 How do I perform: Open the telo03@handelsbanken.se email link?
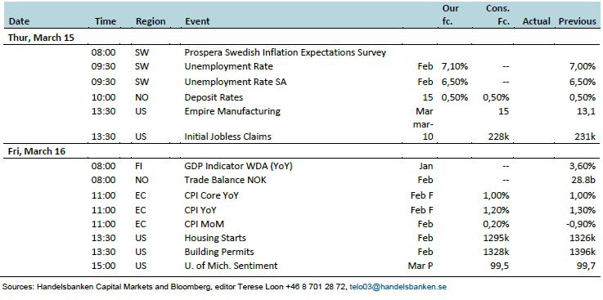(x=398, y=287)
